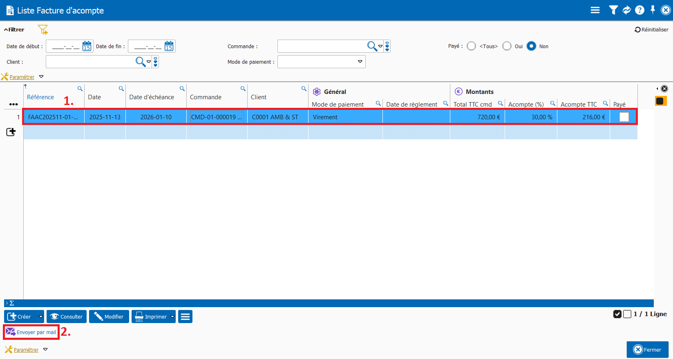The height and width of the screenshot is (359, 673).
Task: Click the yellow add-filter funnel icon
Action: click(x=43, y=30)
